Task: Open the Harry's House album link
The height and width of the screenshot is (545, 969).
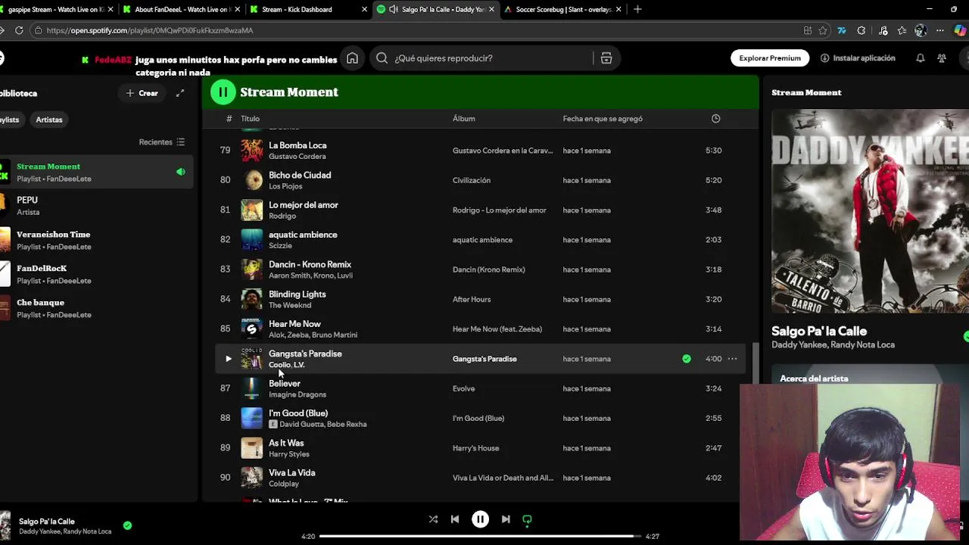Action: 476,448
